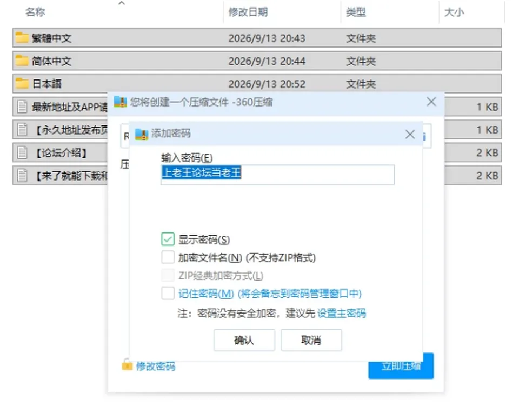The image size is (519, 406).
Task: Click the 360压缩 icon in the outer dialog title
Action: point(120,102)
